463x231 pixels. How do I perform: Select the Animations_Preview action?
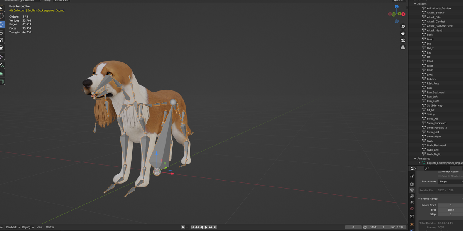coord(439,8)
